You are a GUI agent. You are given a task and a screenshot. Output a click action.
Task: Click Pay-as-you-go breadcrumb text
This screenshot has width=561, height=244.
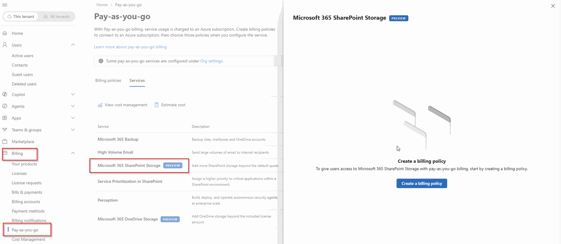click(x=128, y=5)
